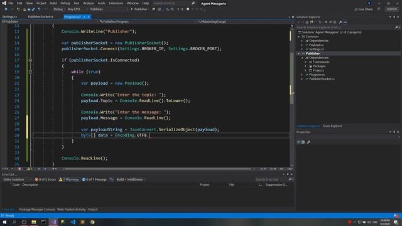Open File Explorer from the taskbar
This screenshot has height=226, width=402.
tap(34, 222)
